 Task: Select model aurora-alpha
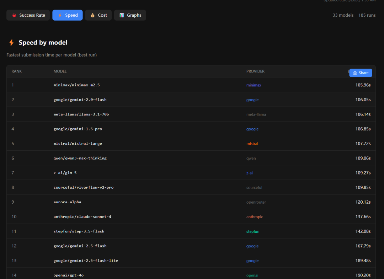tap(67, 202)
